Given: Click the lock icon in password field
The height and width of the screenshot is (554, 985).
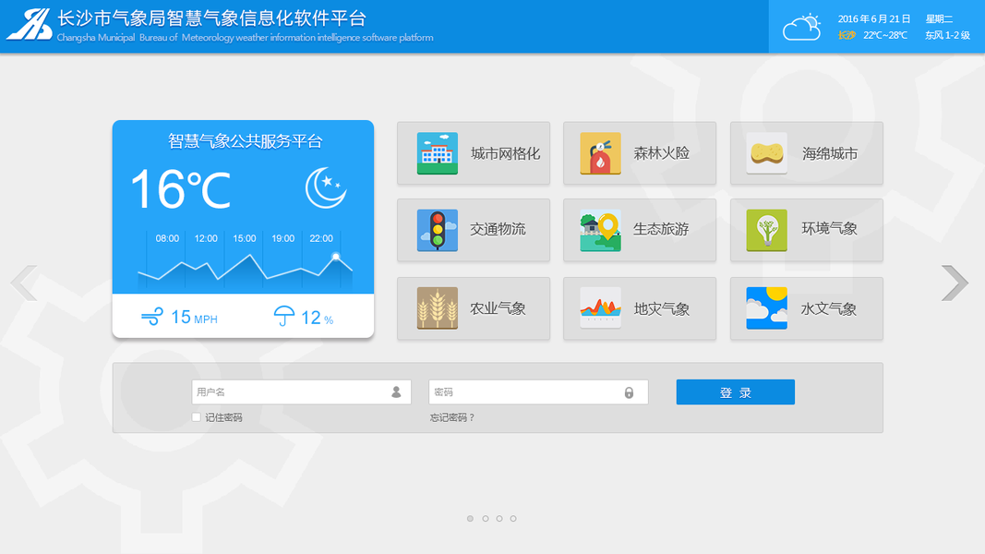Looking at the screenshot, I should [x=629, y=392].
